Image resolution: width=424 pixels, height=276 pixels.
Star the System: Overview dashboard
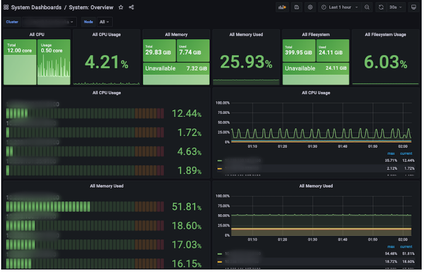tap(121, 7)
